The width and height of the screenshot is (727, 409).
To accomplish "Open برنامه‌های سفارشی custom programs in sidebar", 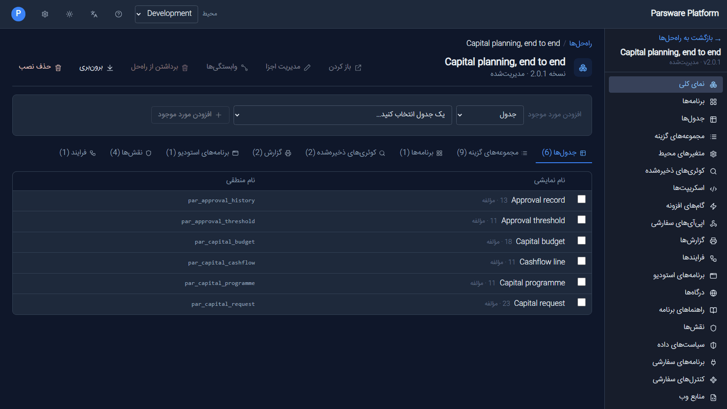I will pos(666,362).
